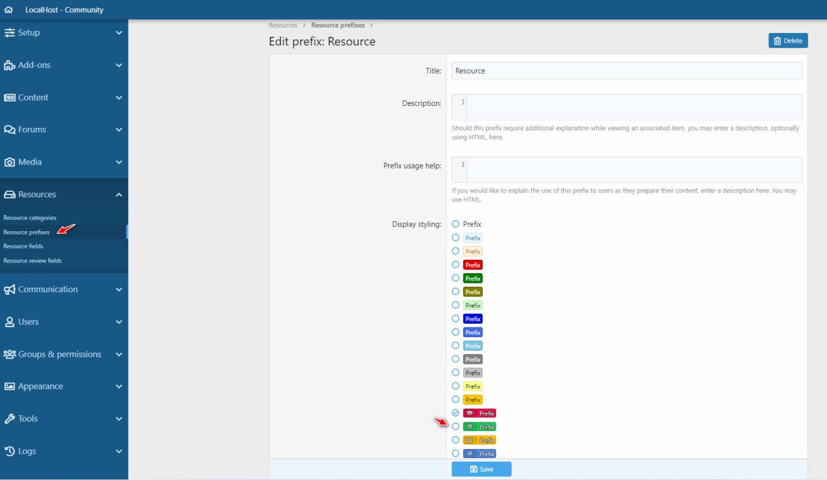Viewport: 827px width, 480px height.
Task: Open Resource review fields in the sidebar
Action: 32,260
